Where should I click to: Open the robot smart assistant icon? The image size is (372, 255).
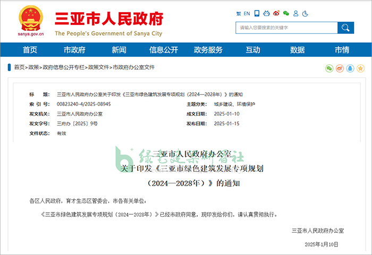pos(266,13)
